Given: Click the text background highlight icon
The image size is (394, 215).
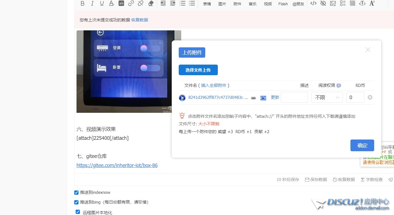Looking at the screenshot, I should (121, 3).
